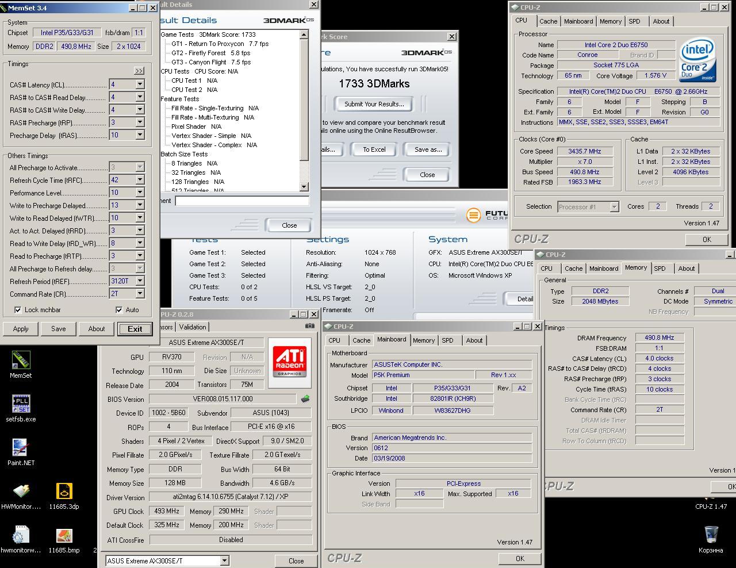Image resolution: width=736 pixels, height=568 pixels.
Task: Click Result Details scrollbar up arrow
Action: [304, 35]
